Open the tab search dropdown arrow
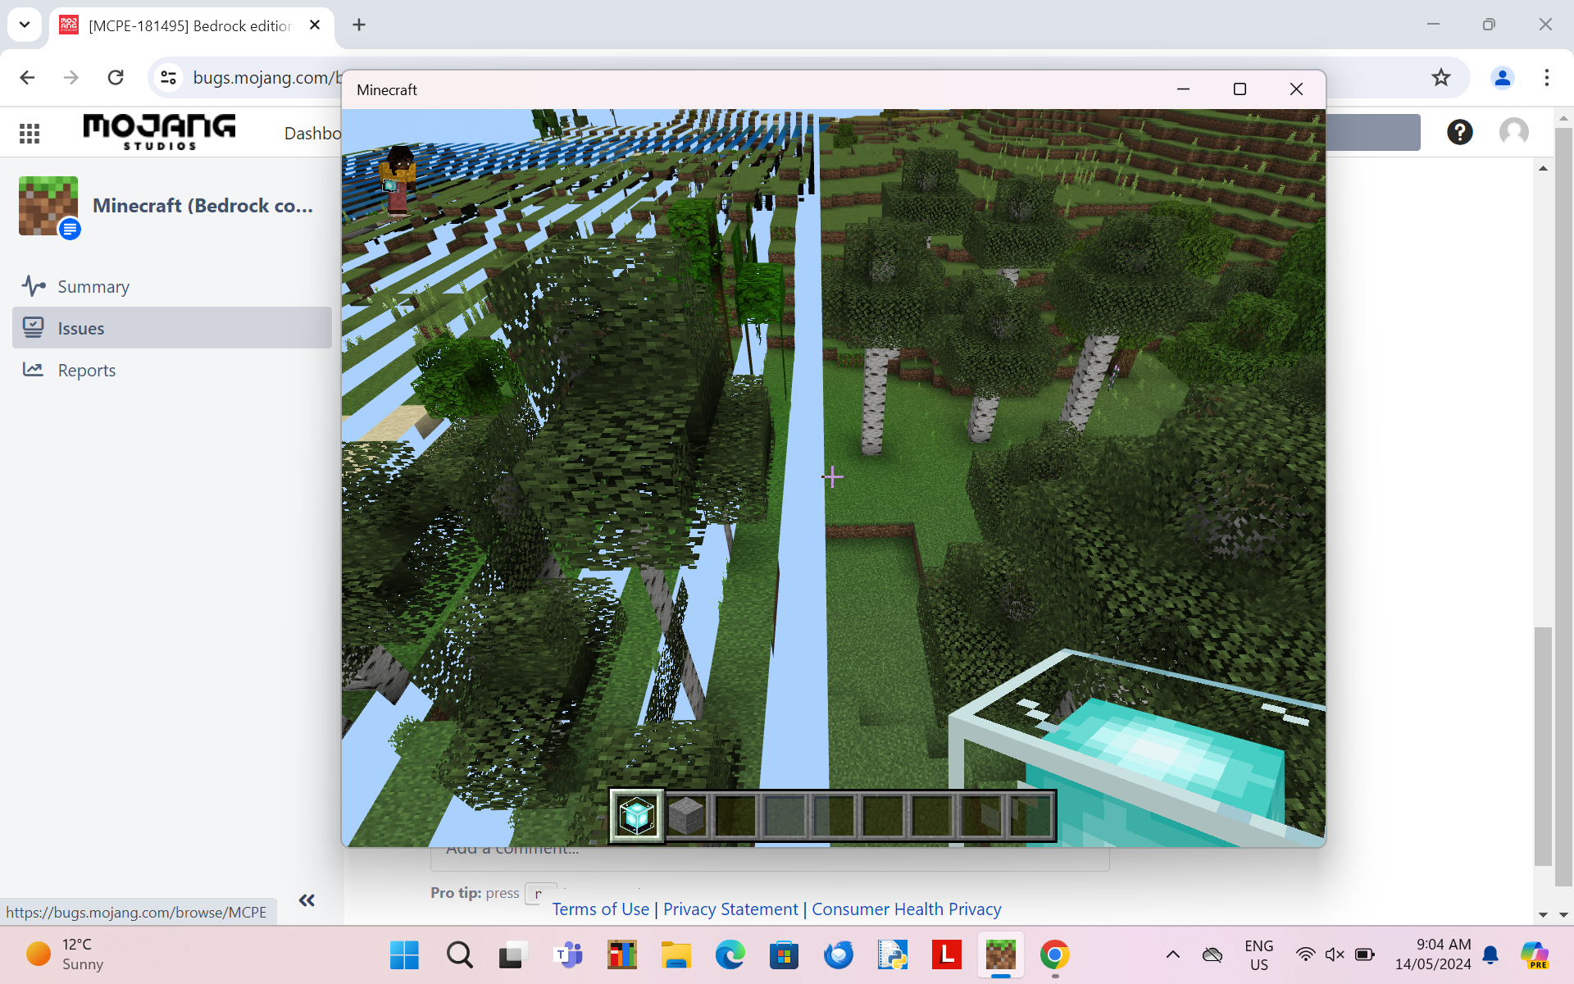Viewport: 1574px width, 984px height. tap(25, 25)
